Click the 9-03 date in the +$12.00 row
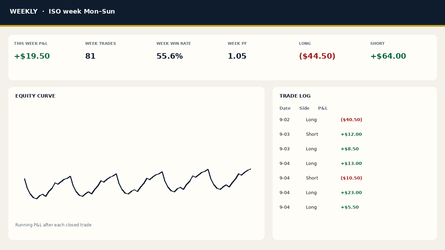 (x=284, y=134)
